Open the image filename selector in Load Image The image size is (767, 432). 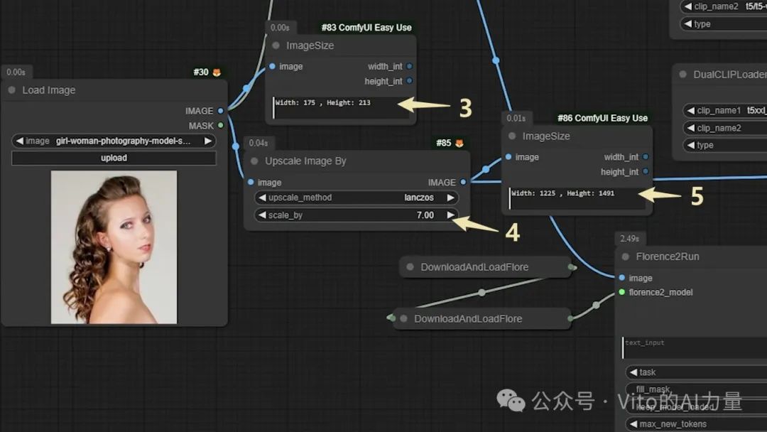pyautogui.click(x=114, y=141)
